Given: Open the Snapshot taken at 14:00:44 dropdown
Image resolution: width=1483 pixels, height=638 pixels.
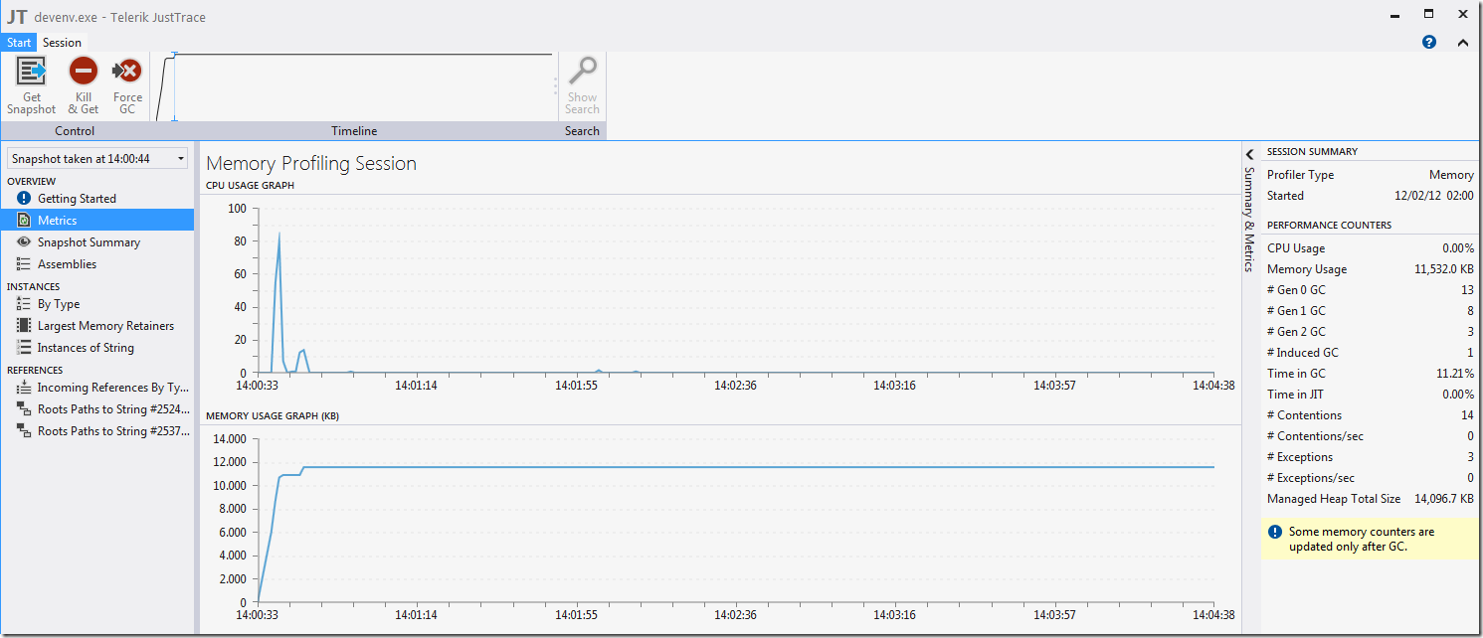Looking at the screenshot, I should [96, 158].
